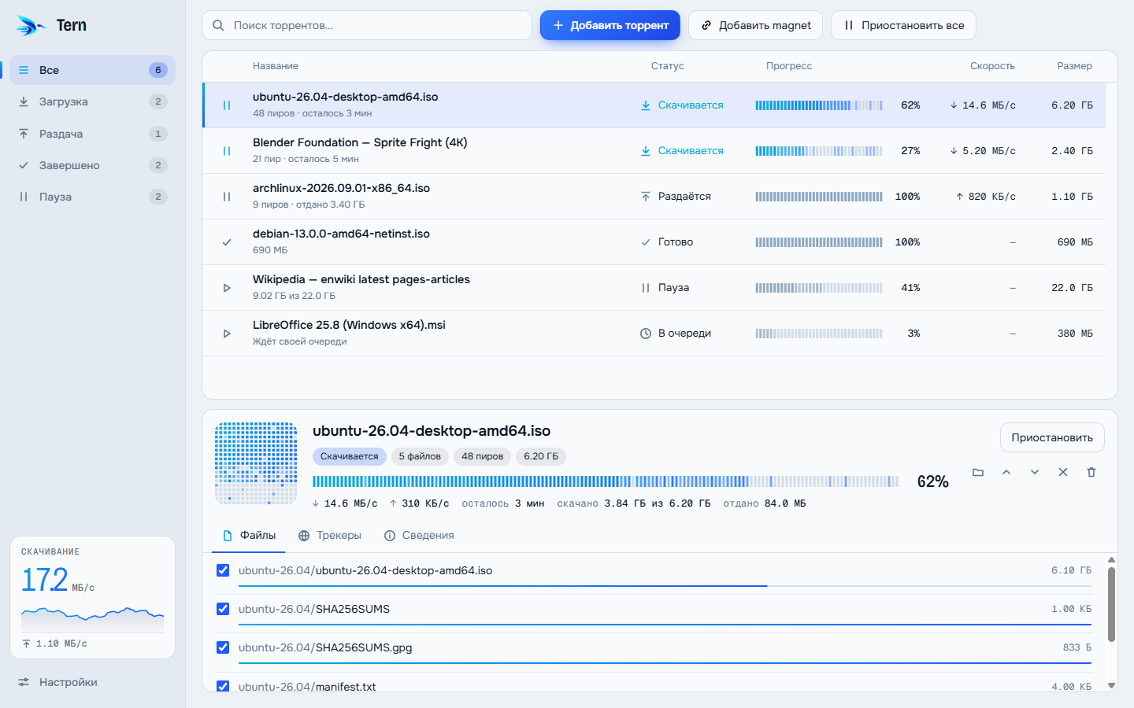Pause Blender Foundation Sprite Fright torrent
The width and height of the screenshot is (1134, 708).
pyautogui.click(x=227, y=151)
